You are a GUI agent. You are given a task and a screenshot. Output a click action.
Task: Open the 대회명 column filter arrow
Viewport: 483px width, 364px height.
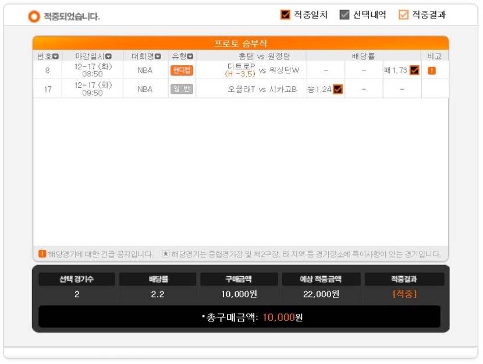[158, 56]
